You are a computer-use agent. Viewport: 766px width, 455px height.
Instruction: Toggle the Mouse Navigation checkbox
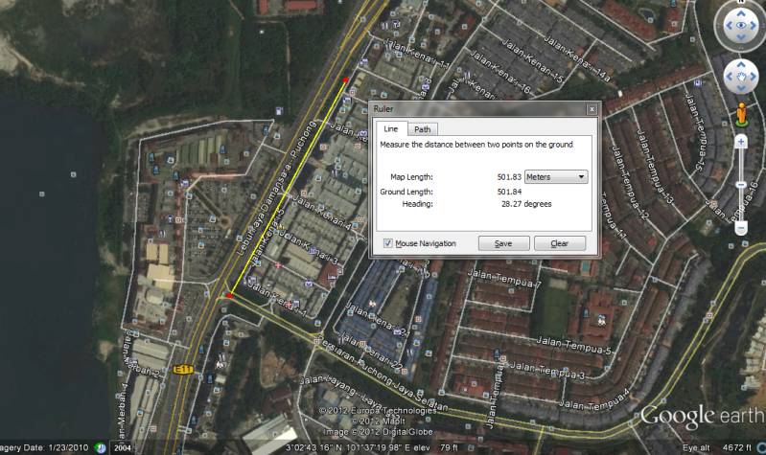click(x=388, y=243)
